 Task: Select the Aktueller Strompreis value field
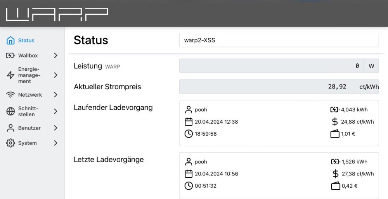tap(267, 87)
